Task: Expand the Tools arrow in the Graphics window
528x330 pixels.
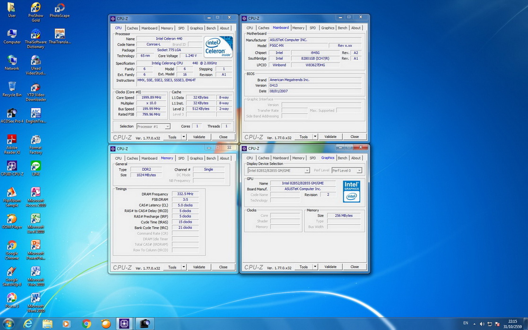Action: pos(315,267)
